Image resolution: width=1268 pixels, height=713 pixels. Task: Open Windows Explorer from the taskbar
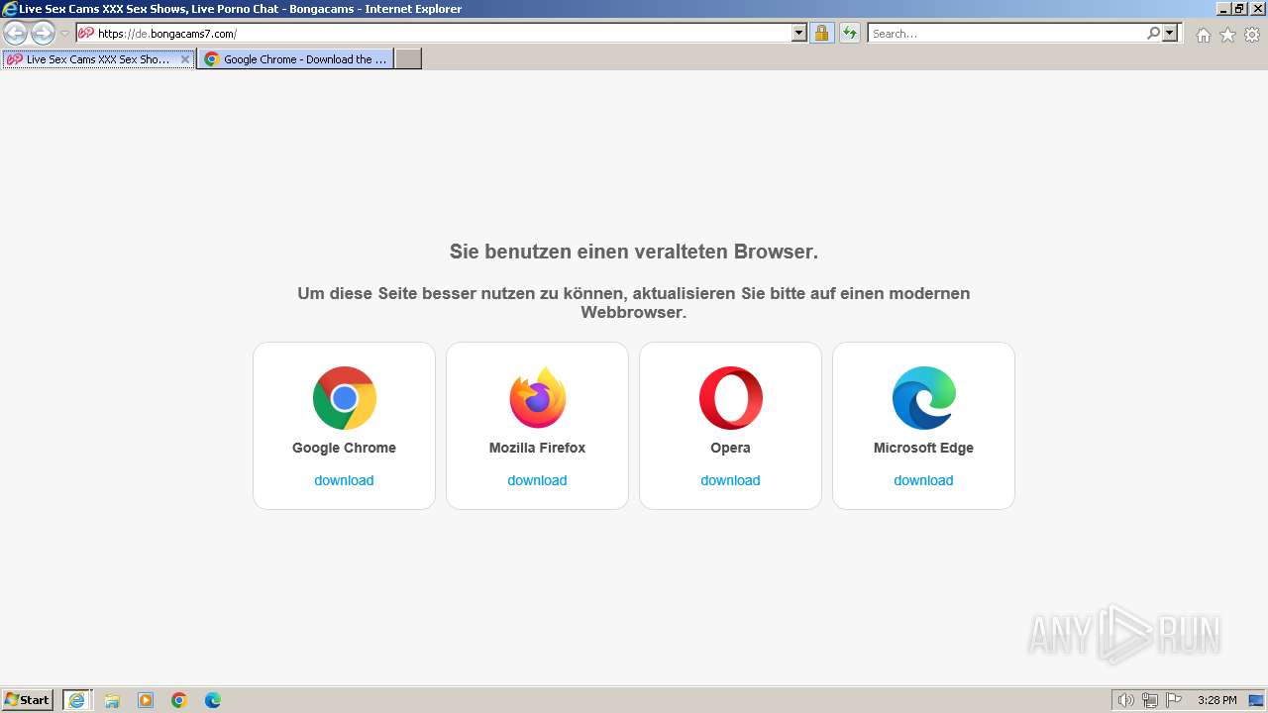[112, 700]
